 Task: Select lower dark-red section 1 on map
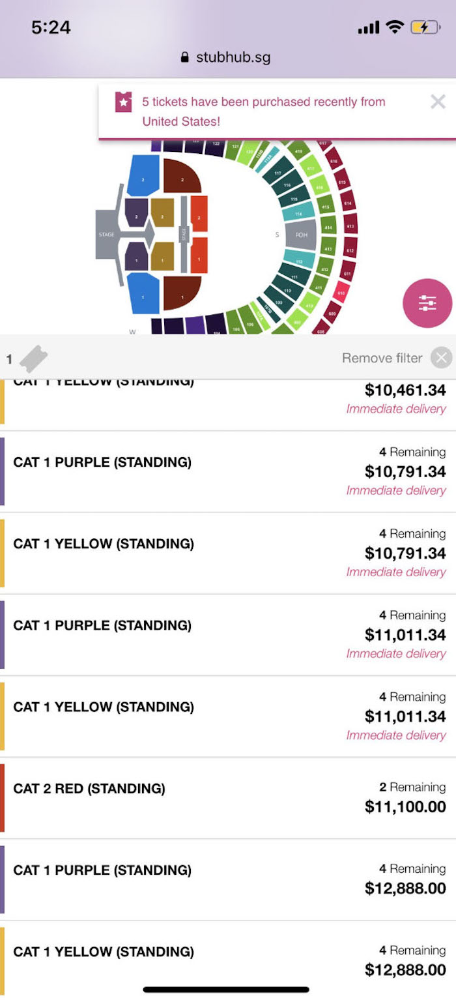[x=182, y=292]
